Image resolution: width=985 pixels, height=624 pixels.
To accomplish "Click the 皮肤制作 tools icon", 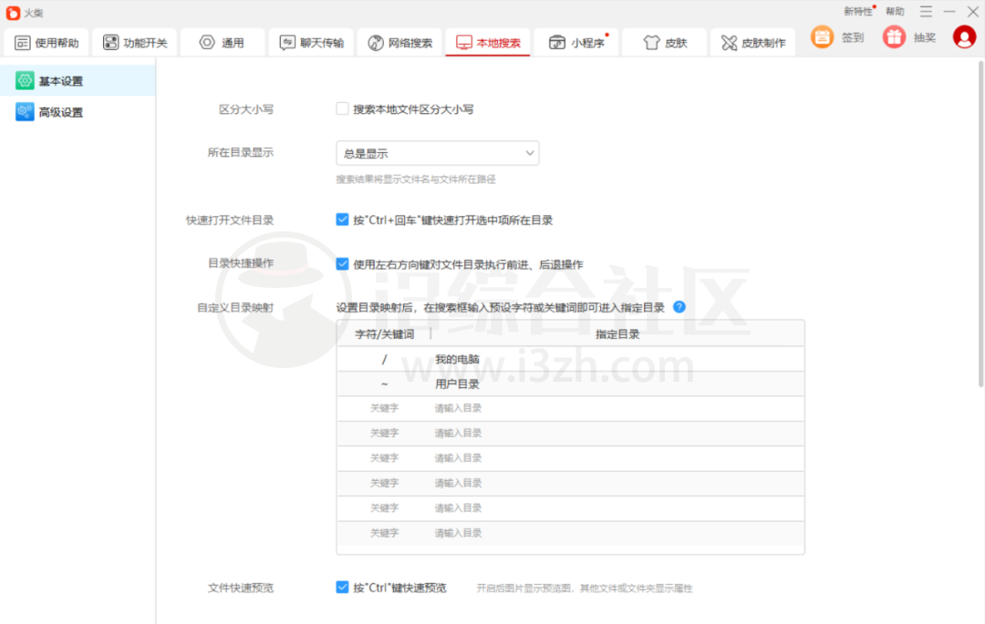I will click(729, 42).
